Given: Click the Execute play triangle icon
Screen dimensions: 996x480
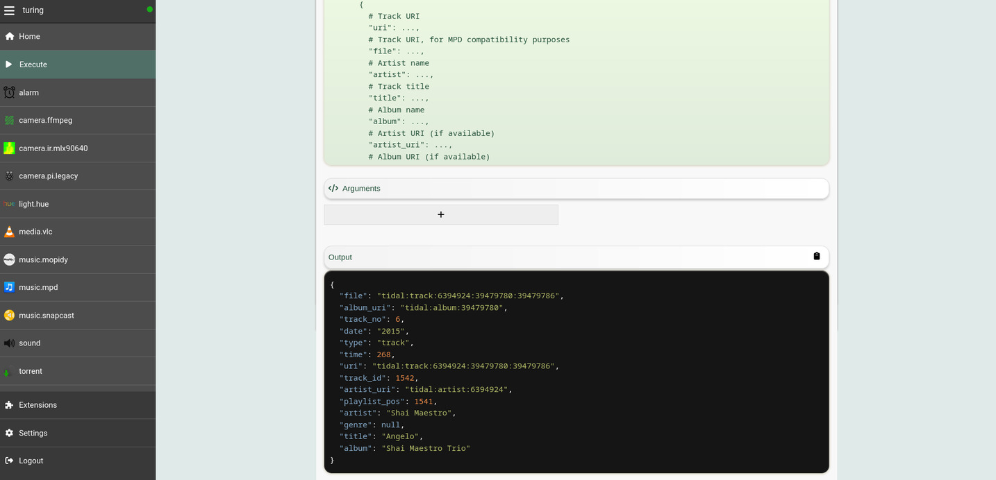Looking at the screenshot, I should (x=9, y=64).
